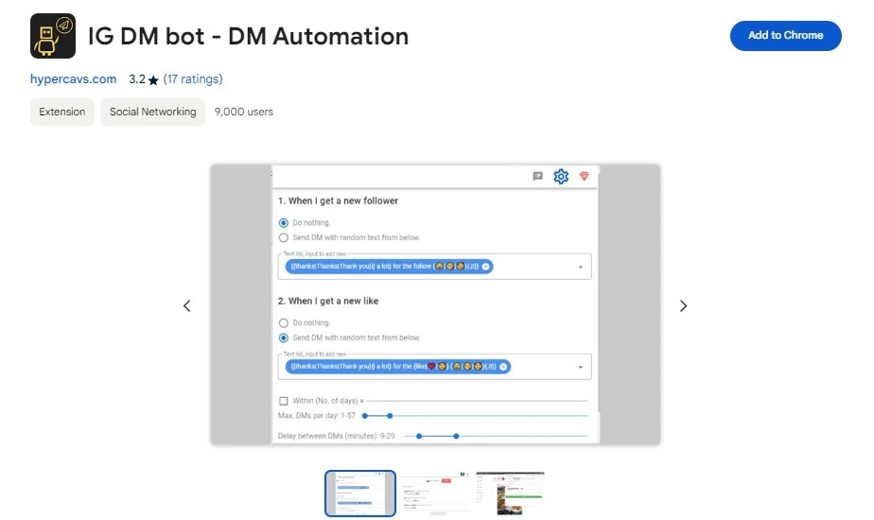Viewport: 874px width, 520px height.
Task: Click the red diamond premium icon
Action: pyautogui.click(x=585, y=176)
